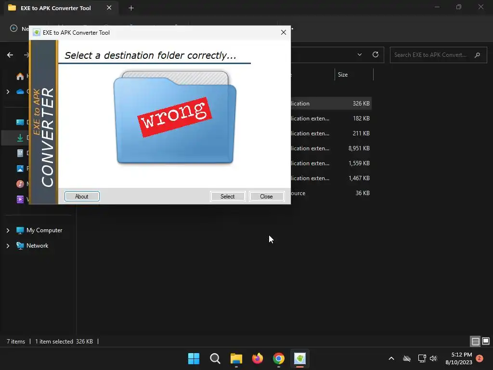Open Music icon in sidebar
Viewport: 493px width, 370px height.
[x=20, y=184]
